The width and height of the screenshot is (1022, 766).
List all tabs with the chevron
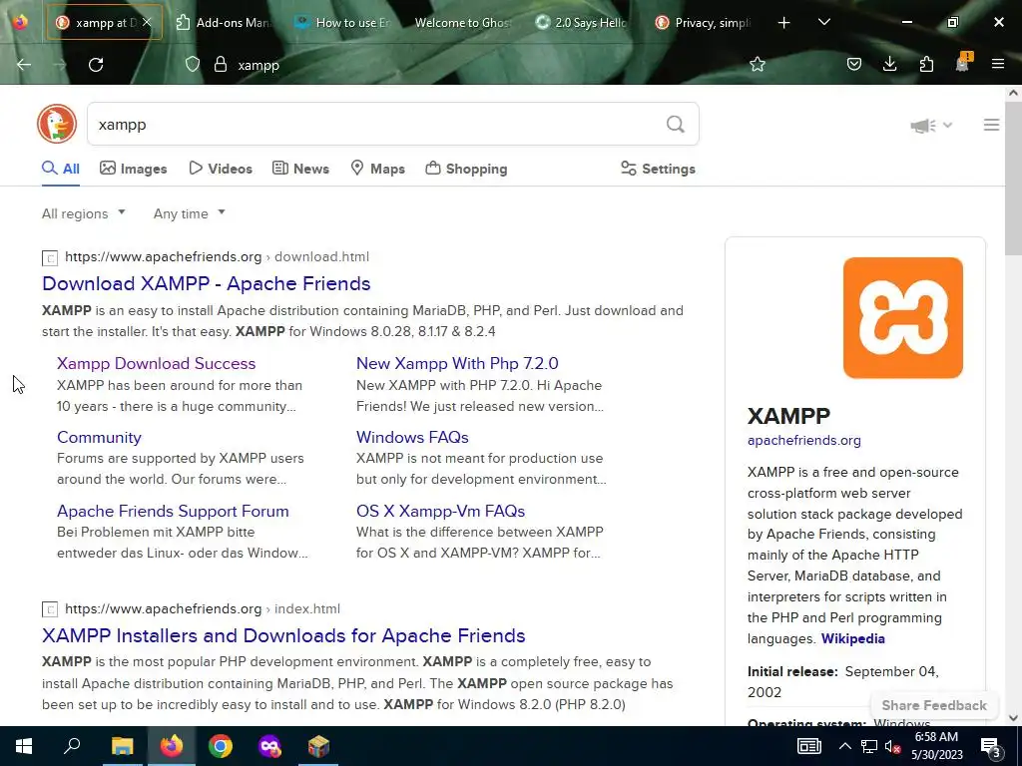point(823,22)
